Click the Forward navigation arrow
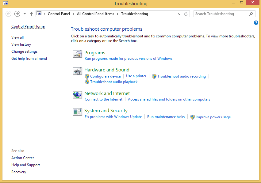The image size is (261, 183). pyautogui.click(x=17, y=14)
